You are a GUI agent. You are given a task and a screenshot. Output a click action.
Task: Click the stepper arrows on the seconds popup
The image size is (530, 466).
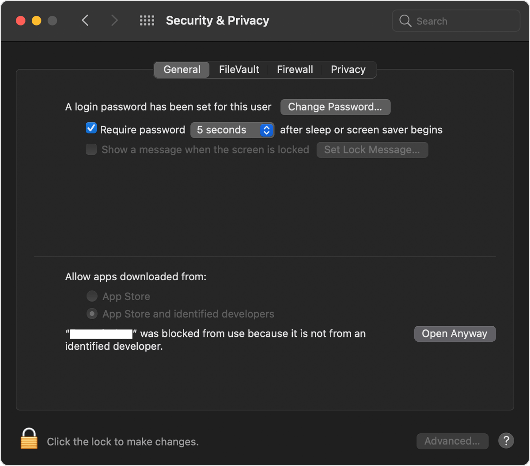pyautogui.click(x=266, y=130)
